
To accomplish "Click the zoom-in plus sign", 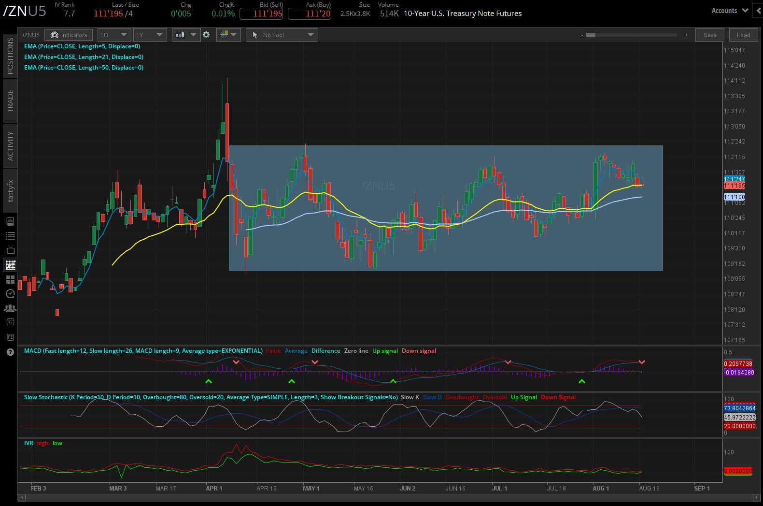I will [x=686, y=35].
